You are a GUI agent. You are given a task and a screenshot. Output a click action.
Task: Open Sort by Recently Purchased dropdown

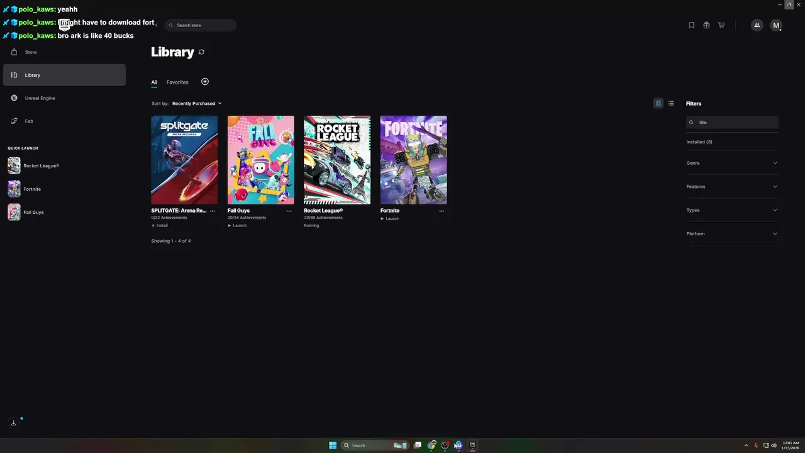[x=197, y=103]
